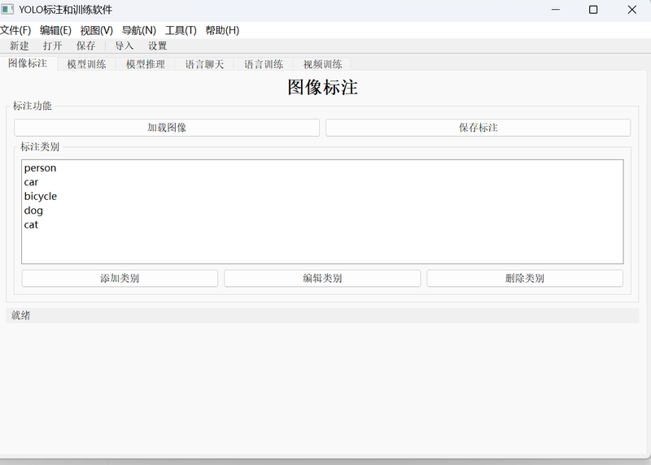Select the cat class in the list
Screen dimensions: 651x465
point(322,224)
